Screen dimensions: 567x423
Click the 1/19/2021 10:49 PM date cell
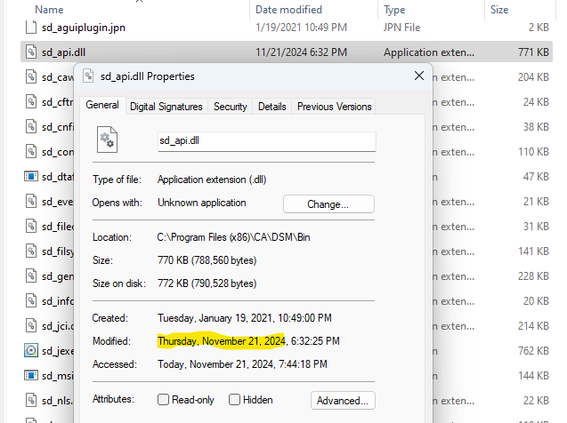pyautogui.click(x=301, y=28)
